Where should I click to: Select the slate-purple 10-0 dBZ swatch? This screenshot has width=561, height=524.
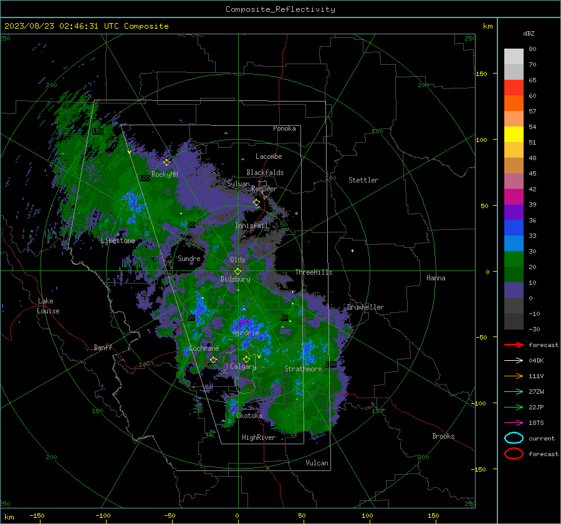click(514, 290)
